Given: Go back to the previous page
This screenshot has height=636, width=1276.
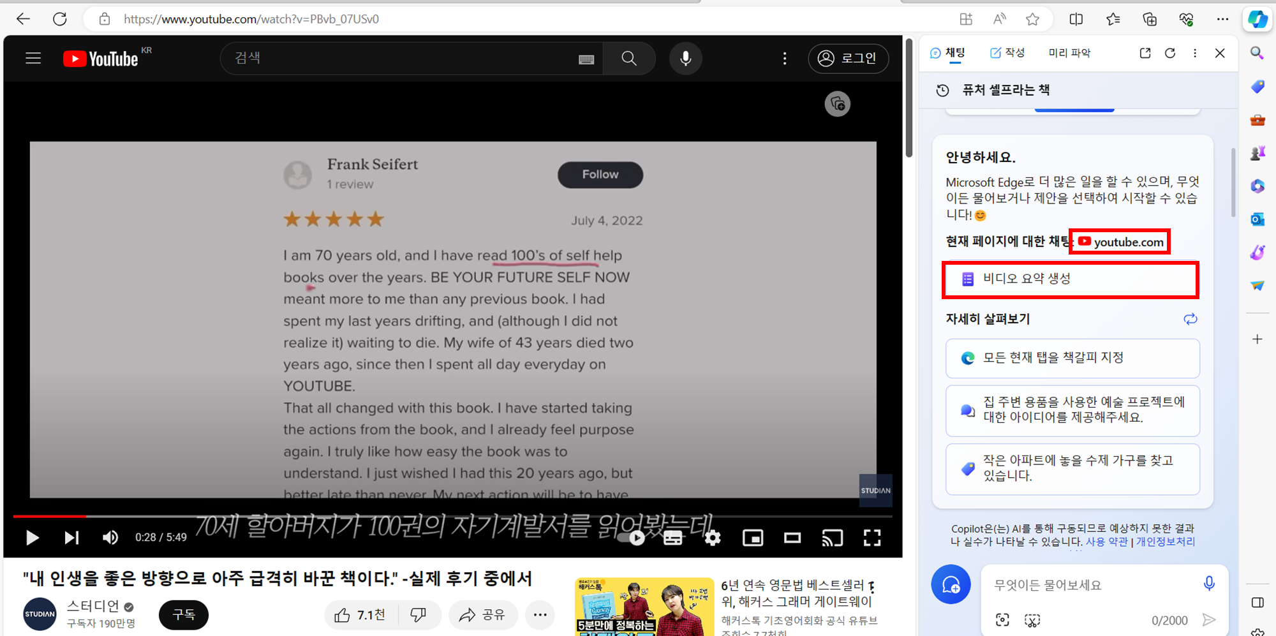Looking at the screenshot, I should pos(23,19).
